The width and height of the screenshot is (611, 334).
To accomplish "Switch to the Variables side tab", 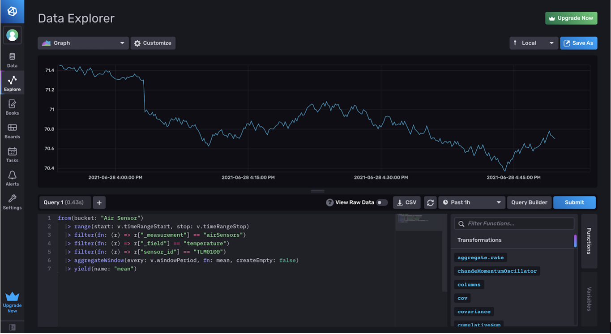I will pos(589,299).
